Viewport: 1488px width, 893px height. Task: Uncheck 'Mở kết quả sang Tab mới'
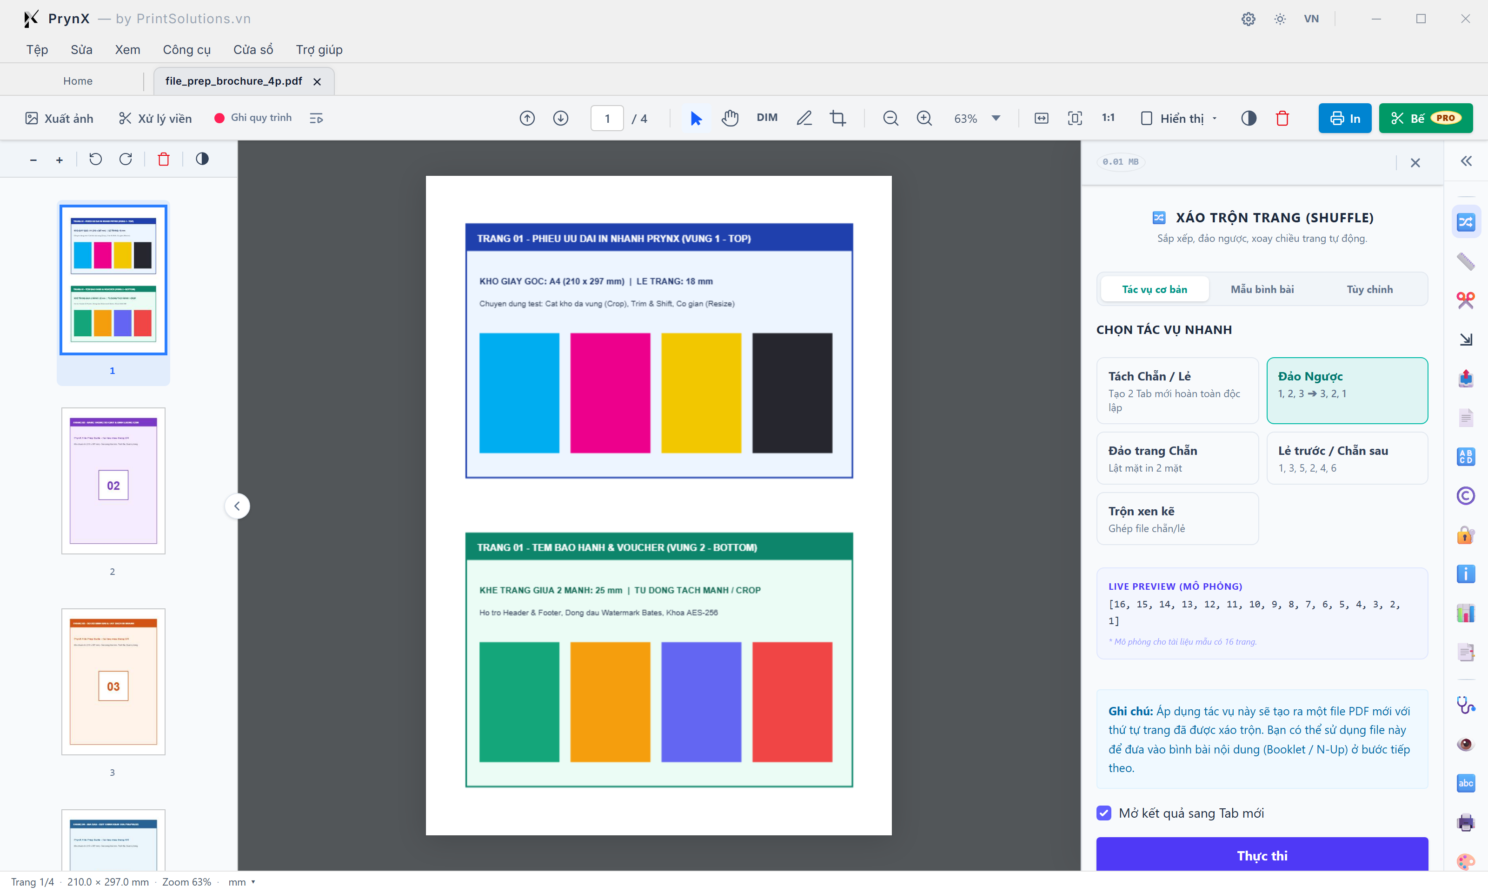pos(1103,813)
